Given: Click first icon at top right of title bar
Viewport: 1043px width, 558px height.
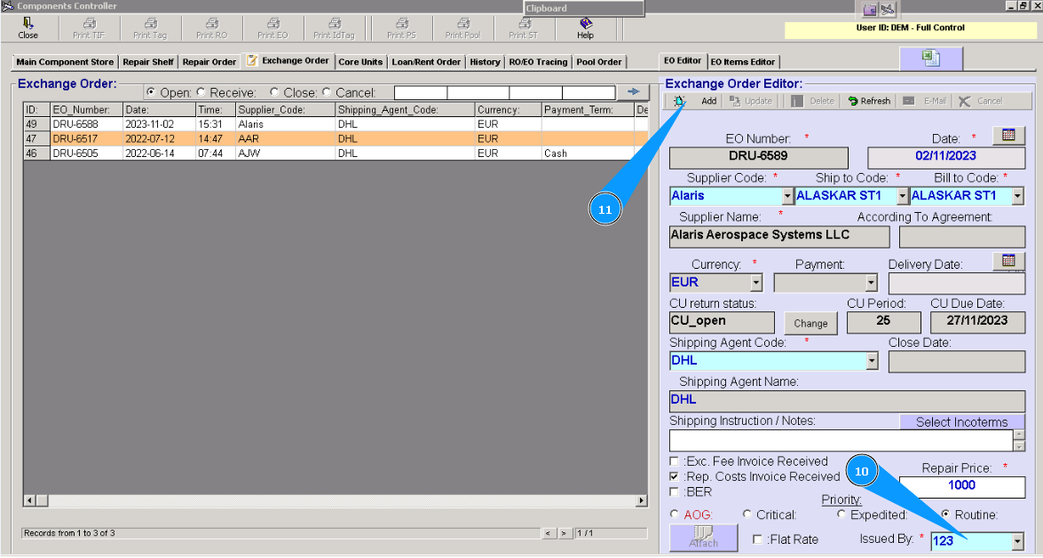Looking at the screenshot, I should pos(870,9).
